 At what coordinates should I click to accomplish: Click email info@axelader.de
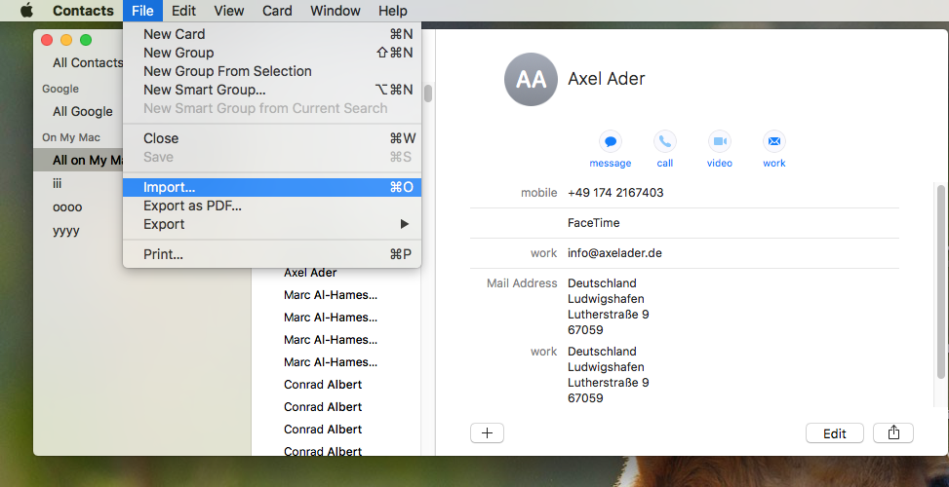point(614,253)
